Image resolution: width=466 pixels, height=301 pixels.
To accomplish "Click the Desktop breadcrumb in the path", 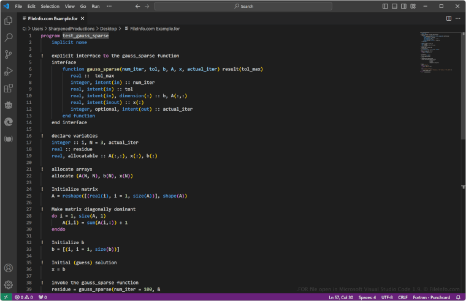I will click(x=110, y=28).
